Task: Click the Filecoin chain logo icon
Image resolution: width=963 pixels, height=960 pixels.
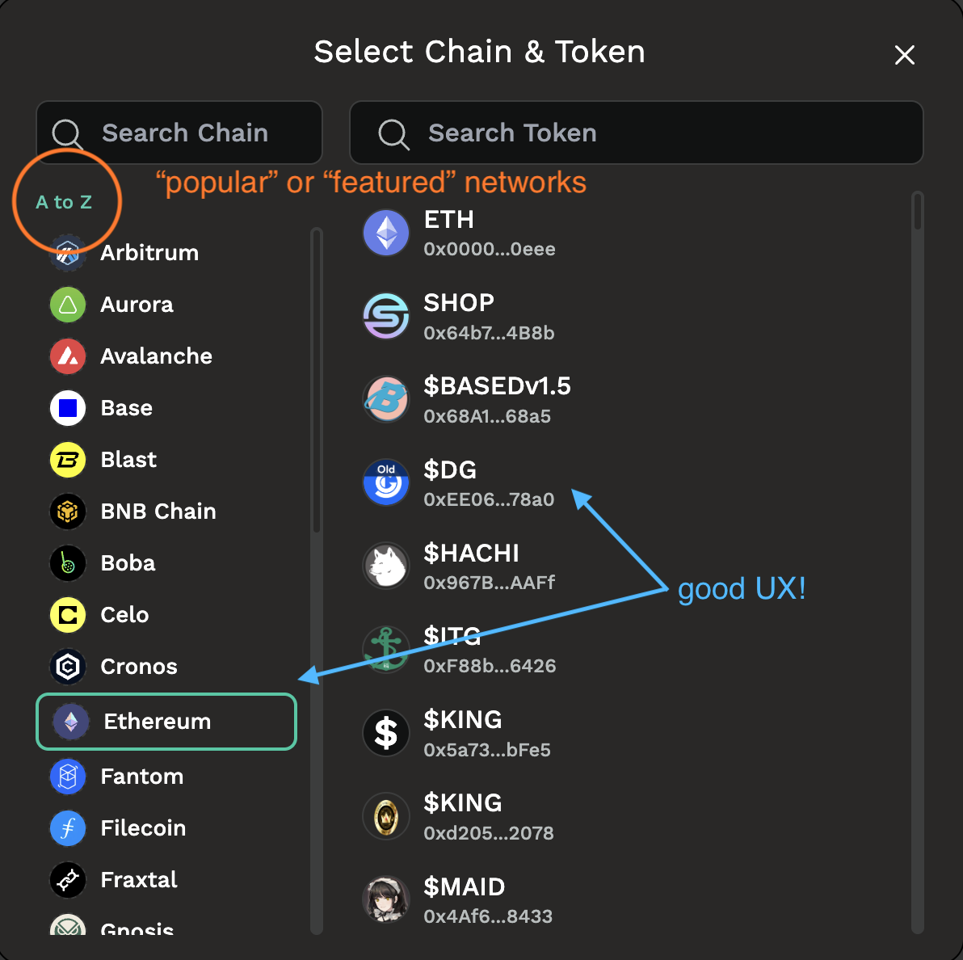Action: pyautogui.click(x=68, y=828)
